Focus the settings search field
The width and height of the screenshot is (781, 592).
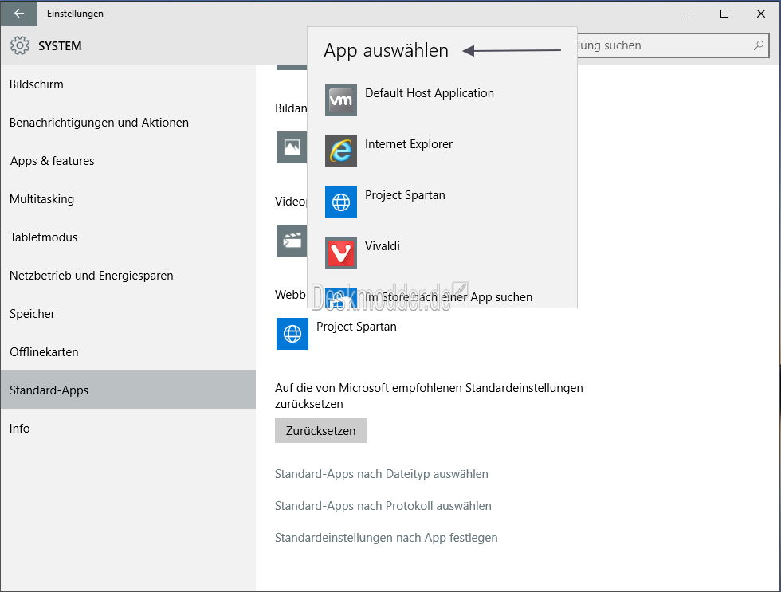pyautogui.click(x=673, y=45)
